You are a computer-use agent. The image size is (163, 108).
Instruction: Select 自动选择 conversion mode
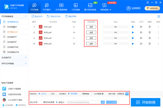(73, 94)
